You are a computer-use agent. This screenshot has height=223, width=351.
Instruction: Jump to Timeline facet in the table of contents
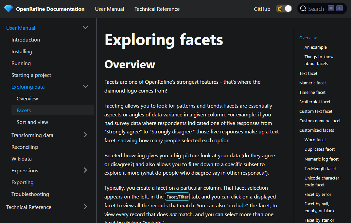click(x=312, y=92)
